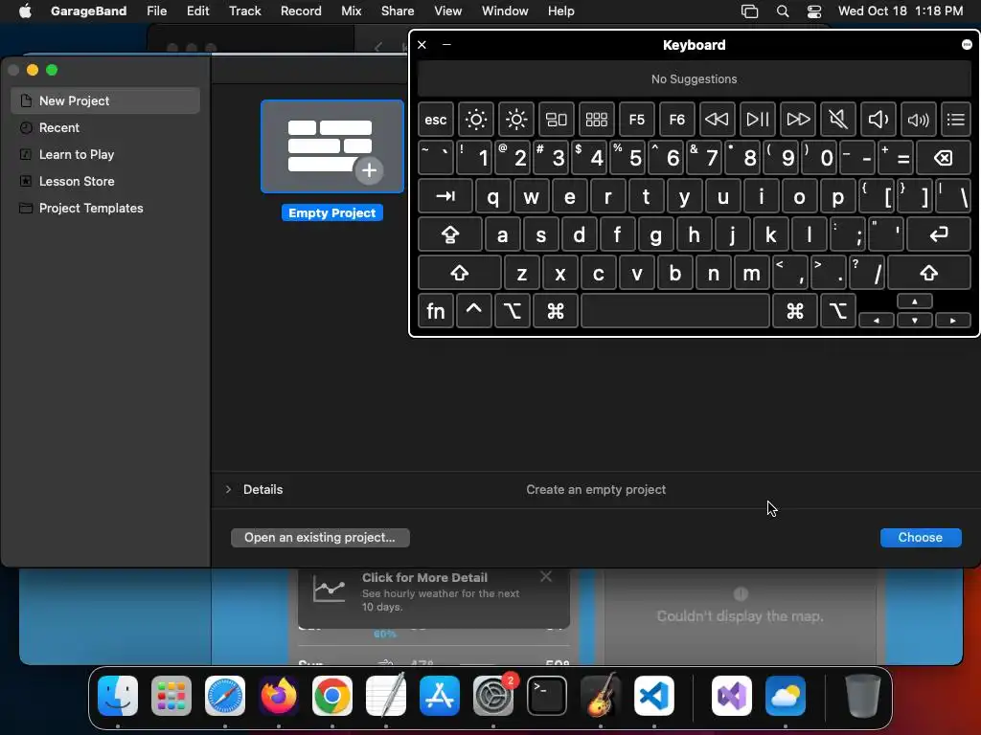Screen dimensions: 981x735
Task: Open New Project in sidebar
Action: pyautogui.click(x=105, y=100)
